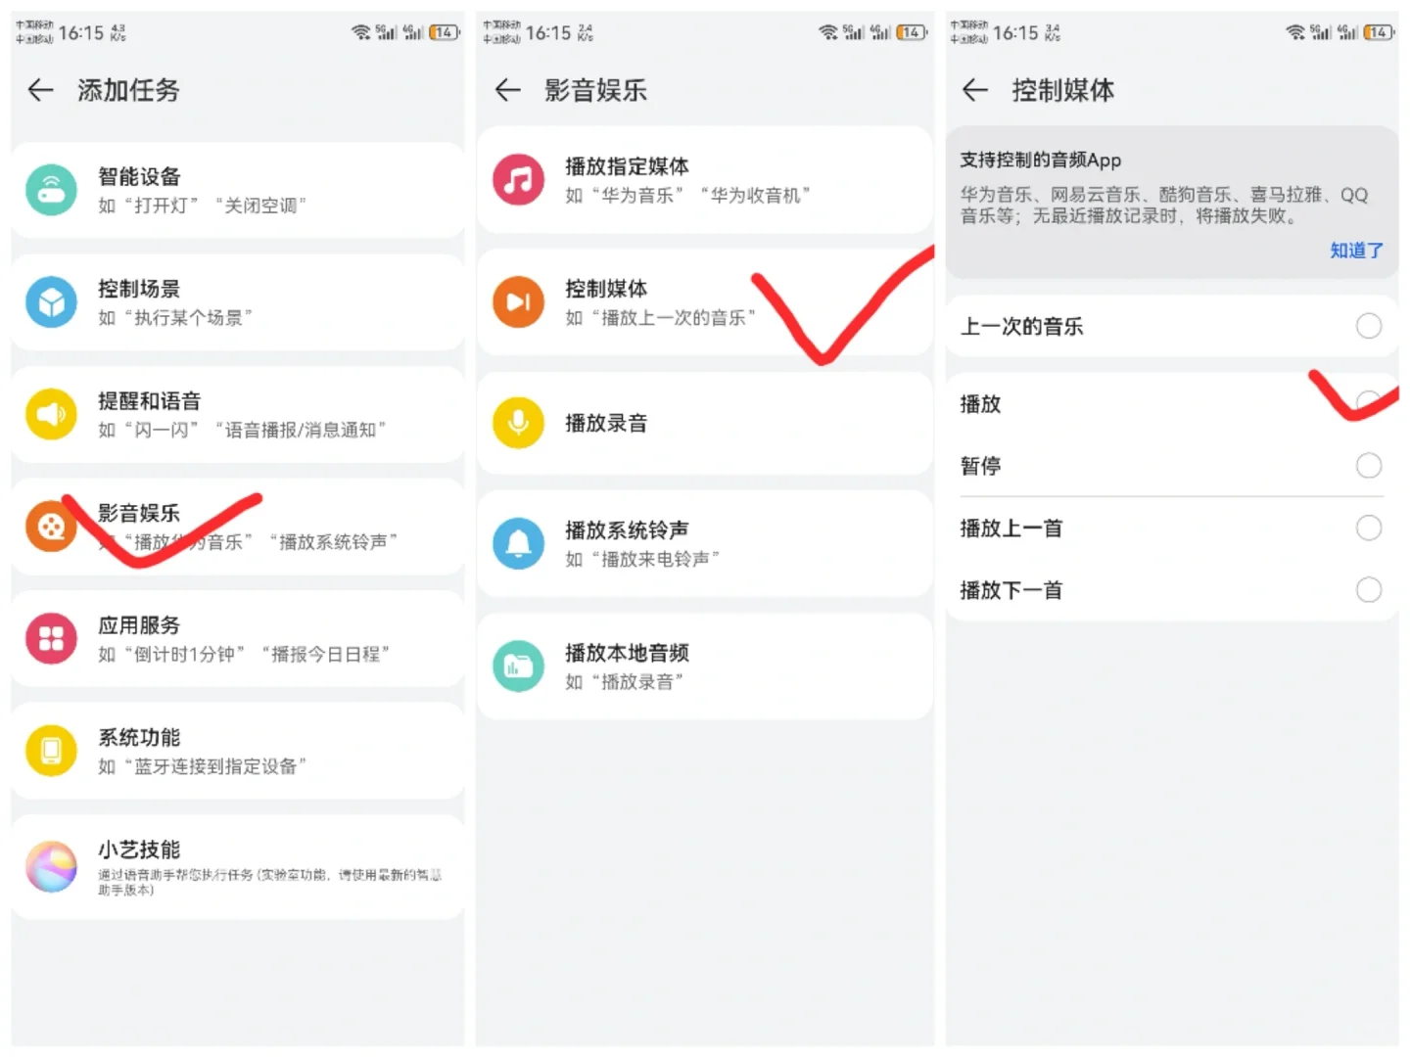Open 播放本地音频 folder icon
Image resolution: width=1410 pixels, height=1057 pixels.
pyautogui.click(x=518, y=666)
